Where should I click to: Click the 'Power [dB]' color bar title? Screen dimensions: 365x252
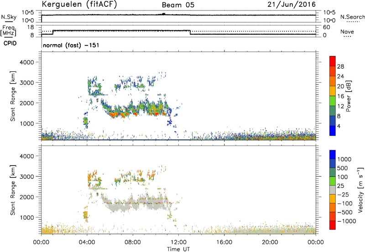[349, 96]
